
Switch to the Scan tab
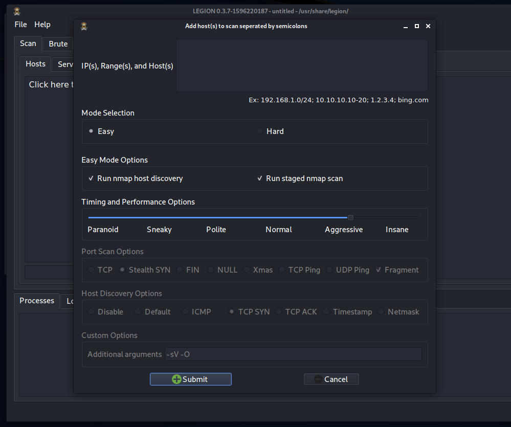(28, 43)
